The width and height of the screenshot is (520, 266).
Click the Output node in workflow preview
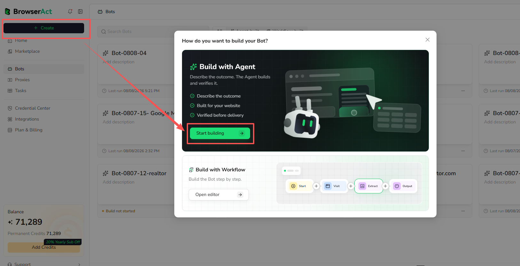click(403, 186)
